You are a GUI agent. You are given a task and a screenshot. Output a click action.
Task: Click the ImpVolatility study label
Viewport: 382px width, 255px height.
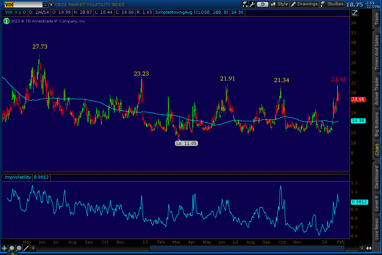click(x=18, y=177)
